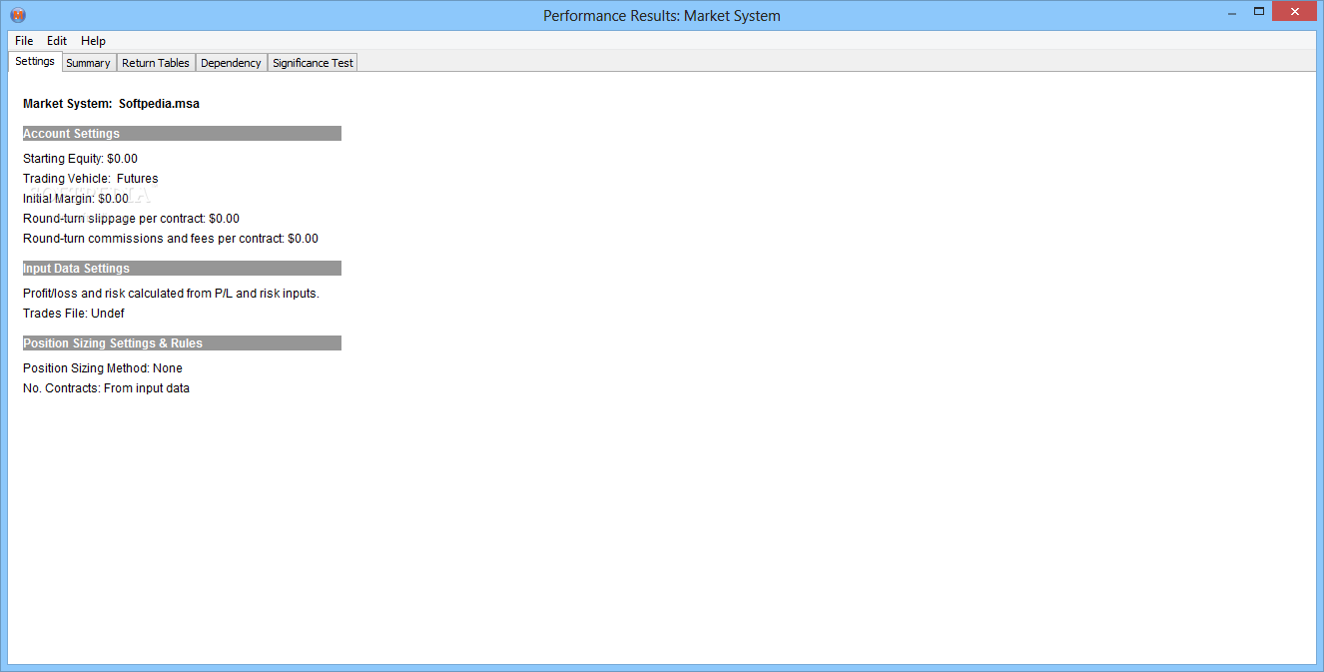The image size is (1324, 672).
Task: Click Position Sizing Settings & Rules header
Action: click(182, 343)
